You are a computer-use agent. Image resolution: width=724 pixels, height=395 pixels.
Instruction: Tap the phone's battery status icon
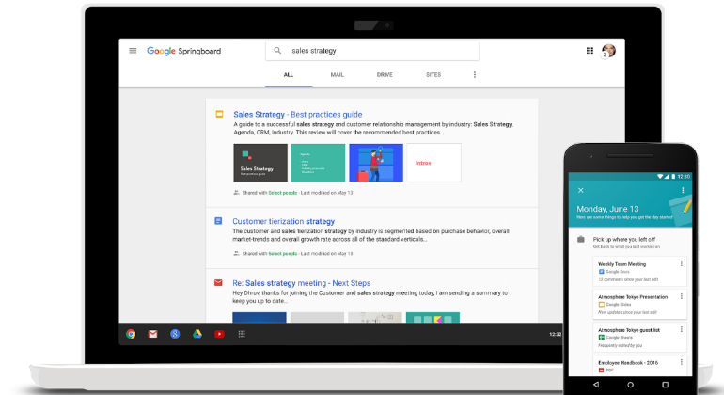click(x=673, y=177)
